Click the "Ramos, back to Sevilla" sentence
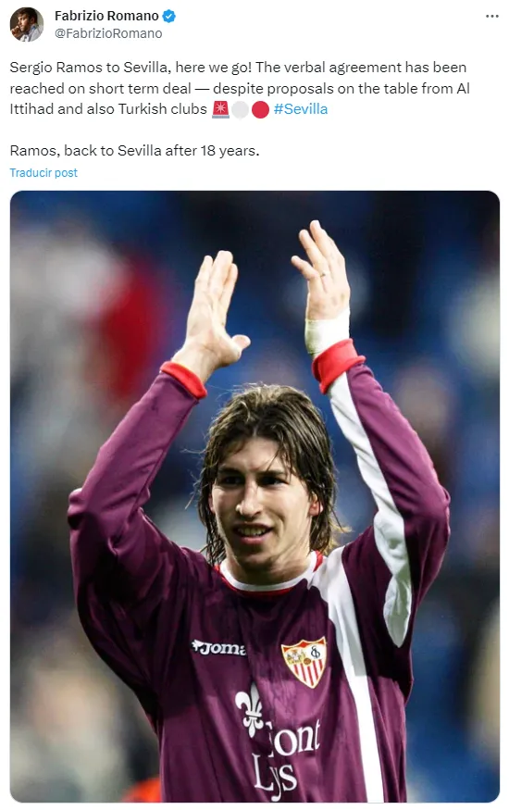This screenshot has width=509, height=810. click(x=134, y=151)
